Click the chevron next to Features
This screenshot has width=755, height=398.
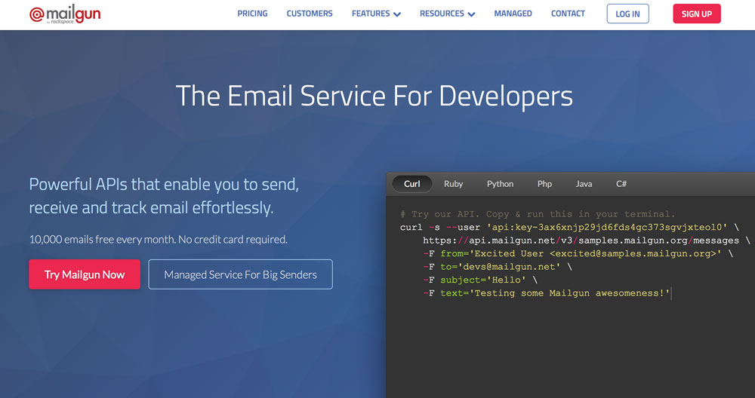click(397, 14)
